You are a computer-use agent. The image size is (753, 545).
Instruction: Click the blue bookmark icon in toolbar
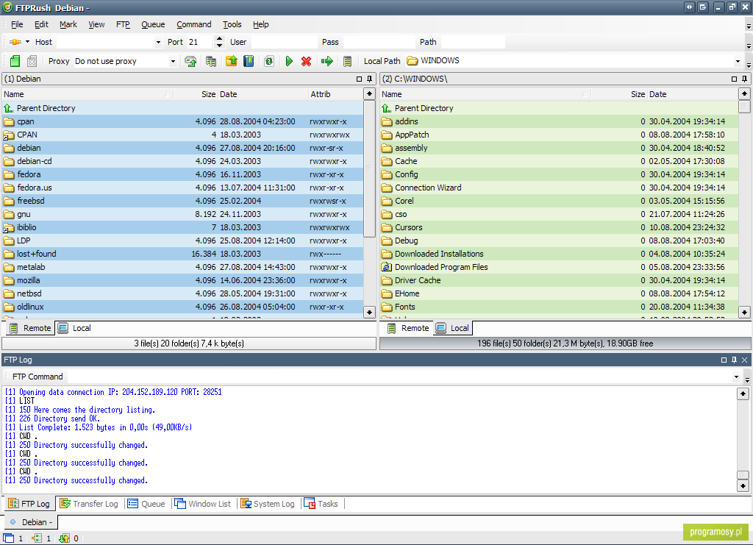click(x=249, y=62)
